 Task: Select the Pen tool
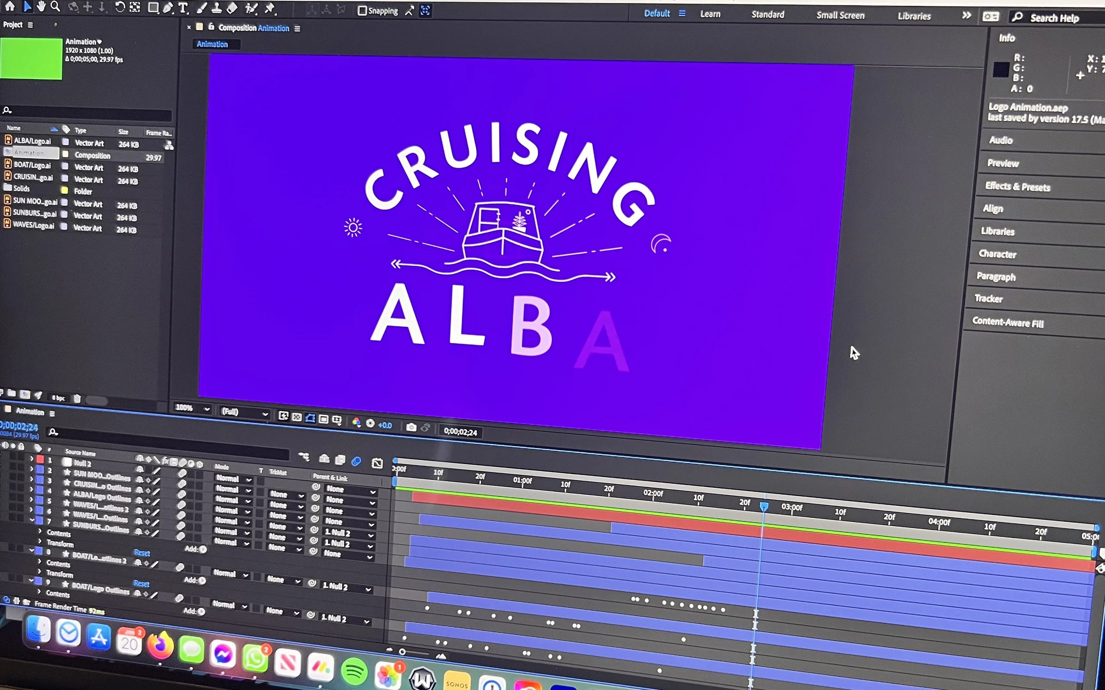pos(168,8)
